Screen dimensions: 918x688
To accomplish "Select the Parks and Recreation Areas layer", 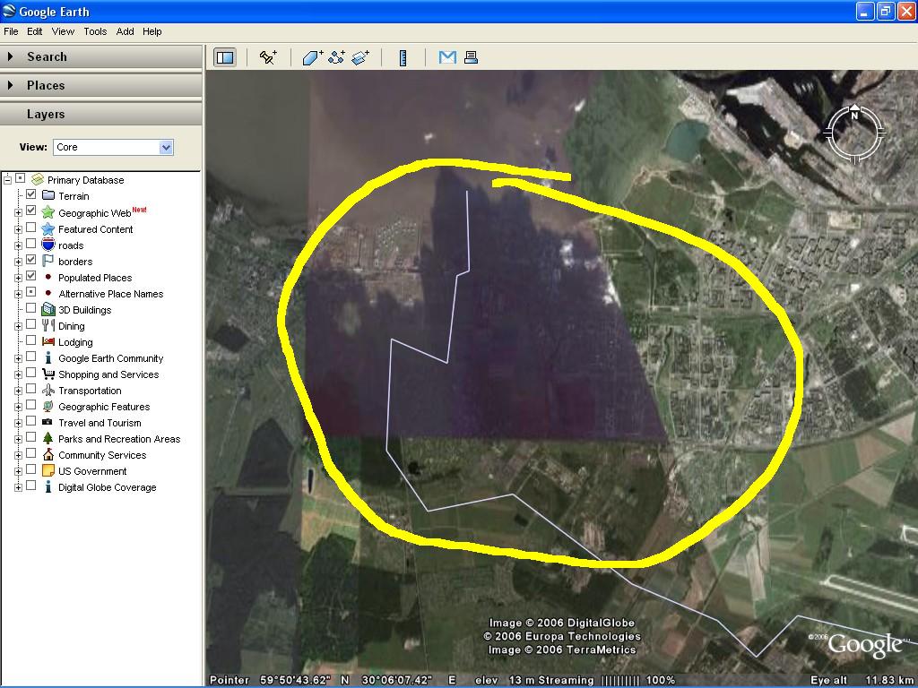I will coord(119,439).
